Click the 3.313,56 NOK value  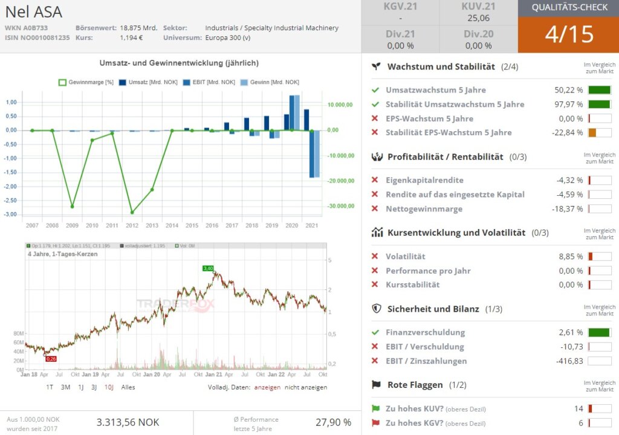tap(128, 422)
